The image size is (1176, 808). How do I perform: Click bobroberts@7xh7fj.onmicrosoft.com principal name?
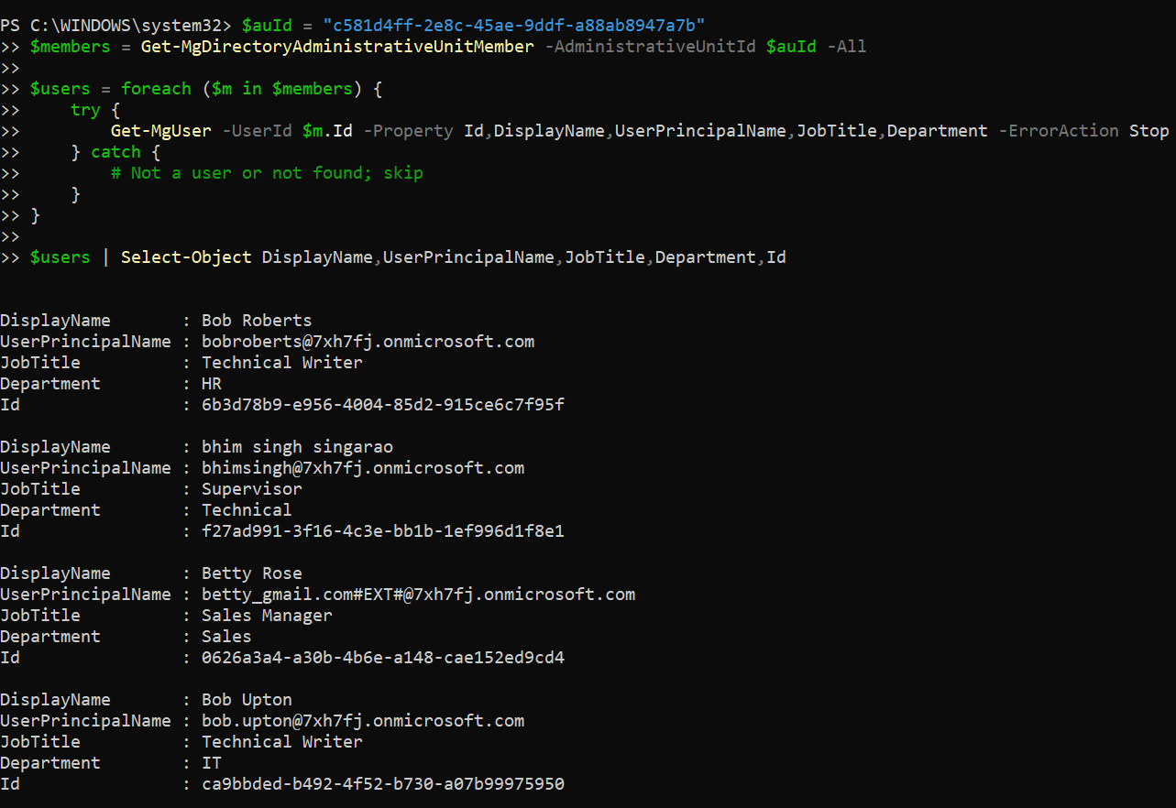[x=368, y=342]
